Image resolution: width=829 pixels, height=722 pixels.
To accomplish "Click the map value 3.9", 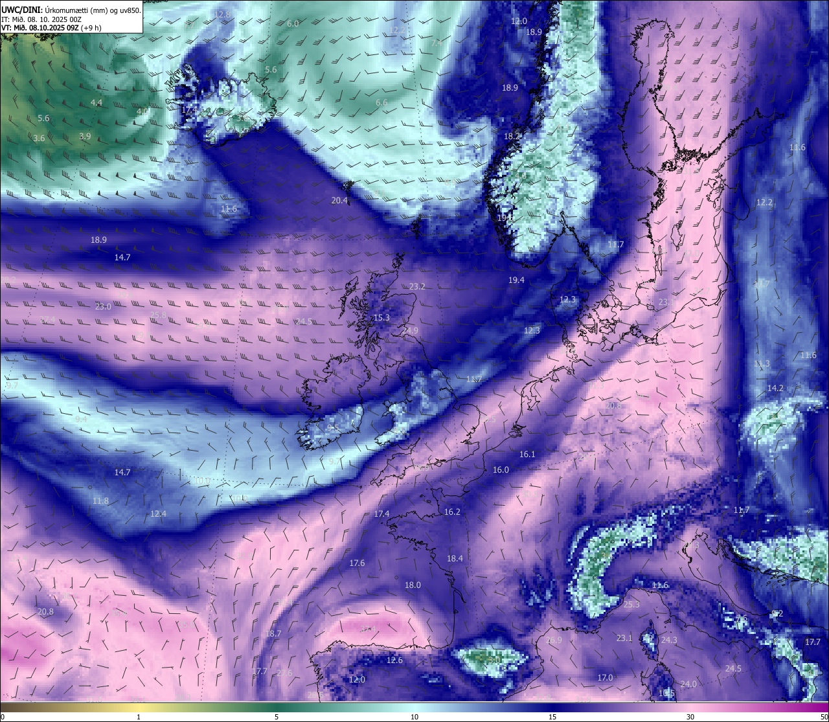I will click(85, 136).
